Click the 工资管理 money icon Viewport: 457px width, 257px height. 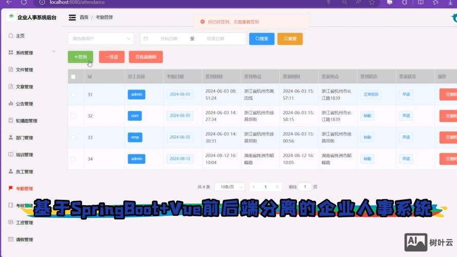pos(11,223)
